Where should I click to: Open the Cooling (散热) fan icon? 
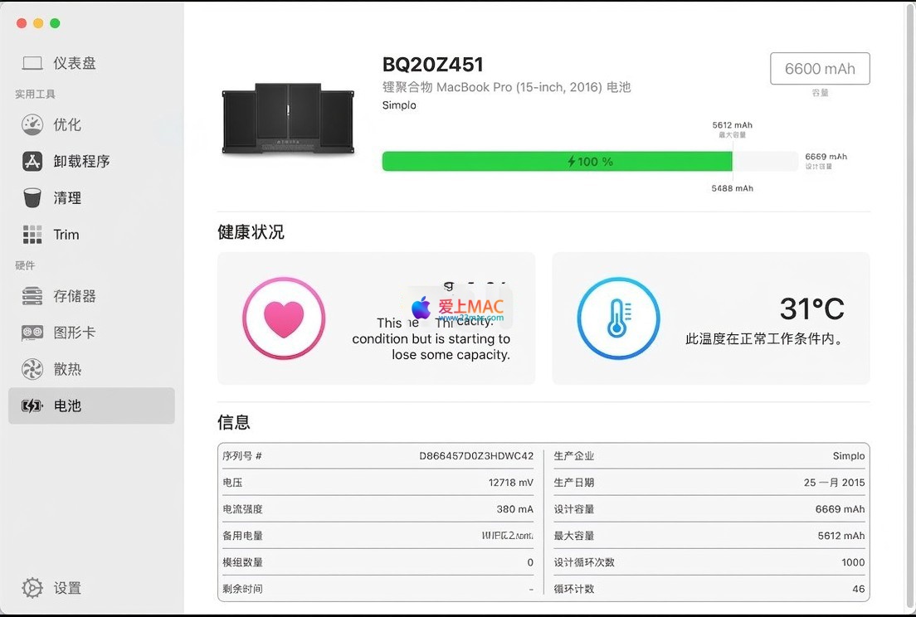tap(32, 369)
